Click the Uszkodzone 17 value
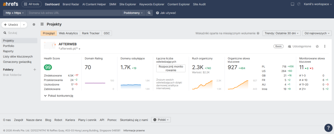Viewport: 334px width, 134px height. click(72, 84)
